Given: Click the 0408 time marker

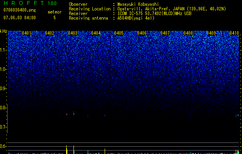Looking at the screenshot, I should click(188, 33).
